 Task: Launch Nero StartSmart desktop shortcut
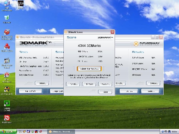point(7,77)
